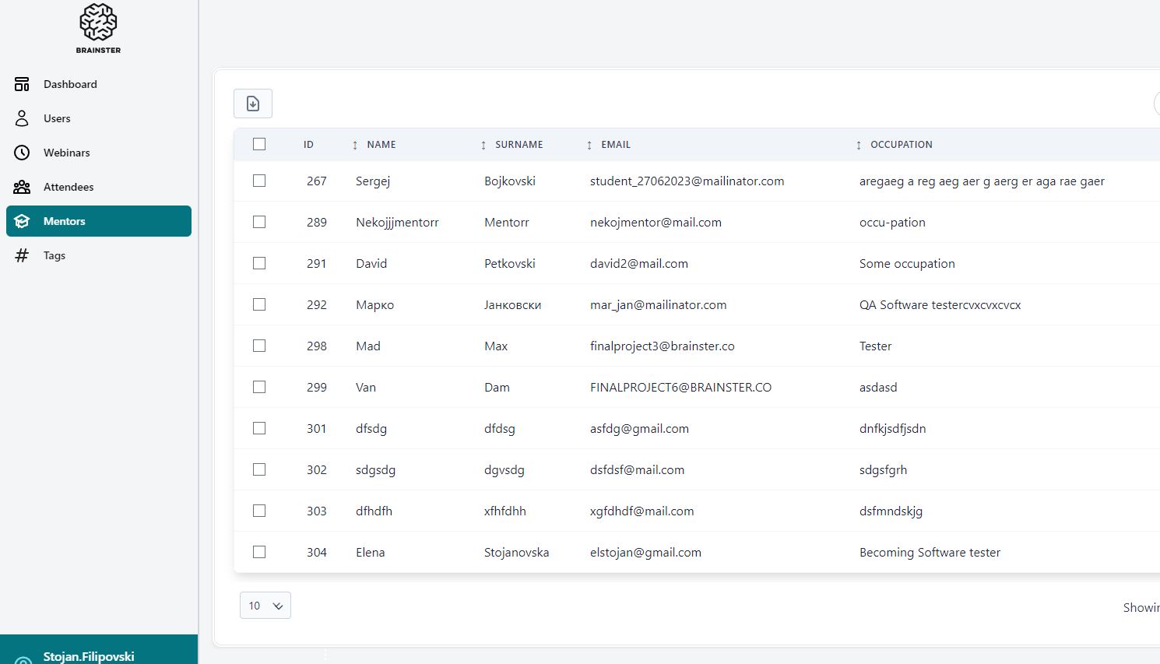Click the Users person icon

[x=22, y=118]
